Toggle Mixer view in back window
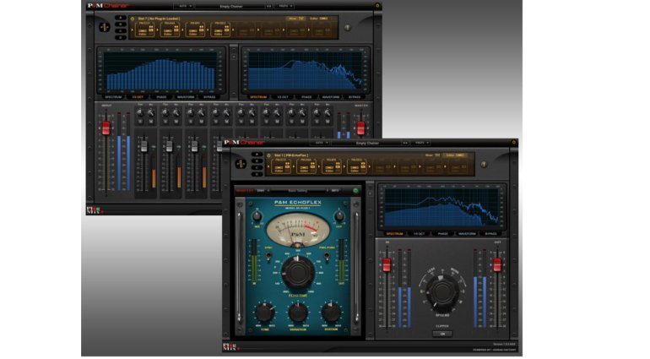The image size is (650, 359). [296, 19]
